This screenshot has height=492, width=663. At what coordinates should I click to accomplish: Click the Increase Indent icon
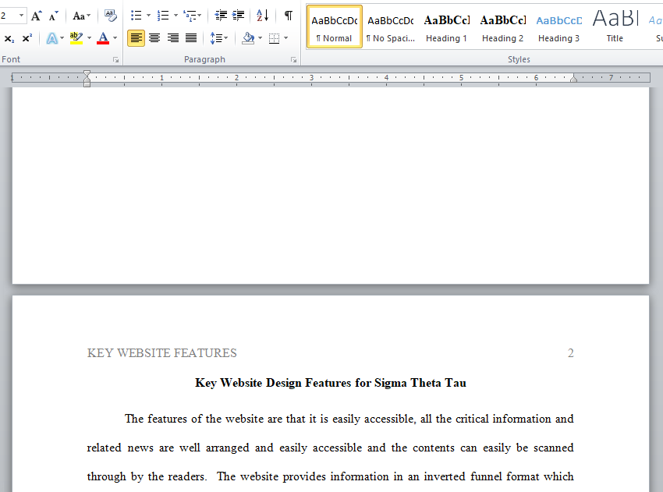(x=239, y=16)
